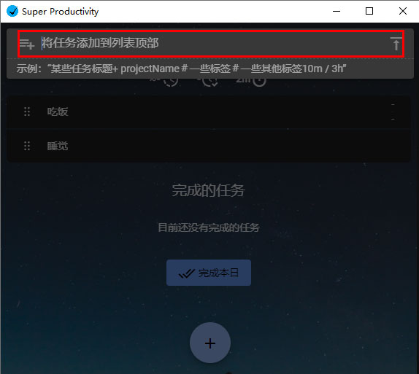Click the Super Productivity logo in title bar
The width and height of the screenshot is (419, 374).
12,11
